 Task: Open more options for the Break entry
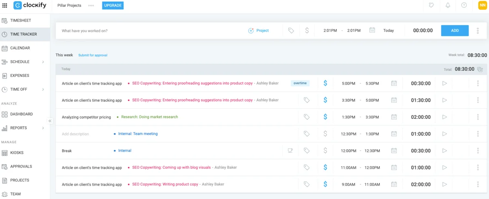478,151
